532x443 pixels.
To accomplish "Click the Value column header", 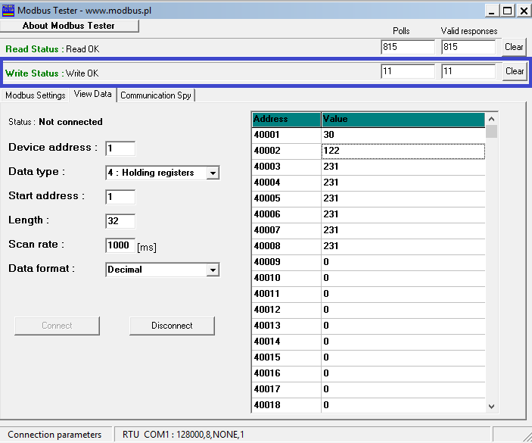I will 403,120.
